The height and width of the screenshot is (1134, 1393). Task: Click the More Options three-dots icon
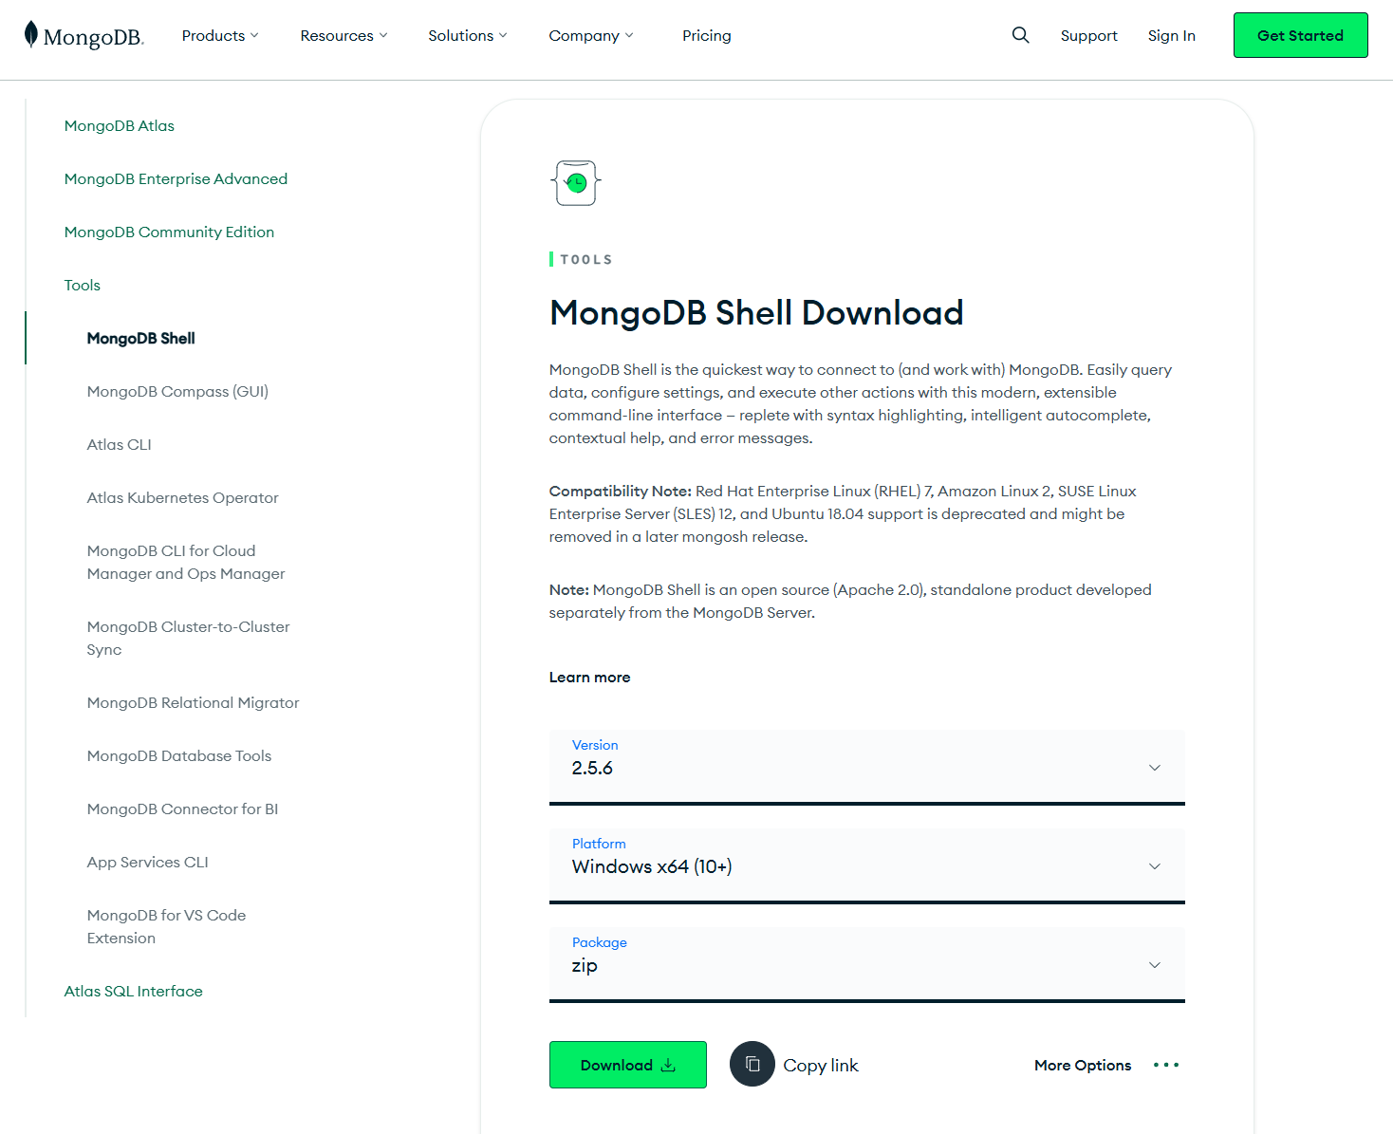coord(1166,1065)
